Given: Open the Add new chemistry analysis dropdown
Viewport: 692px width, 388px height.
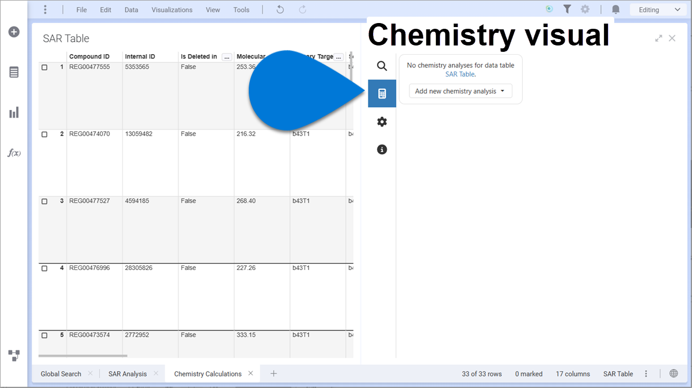Looking at the screenshot, I should coord(460,90).
